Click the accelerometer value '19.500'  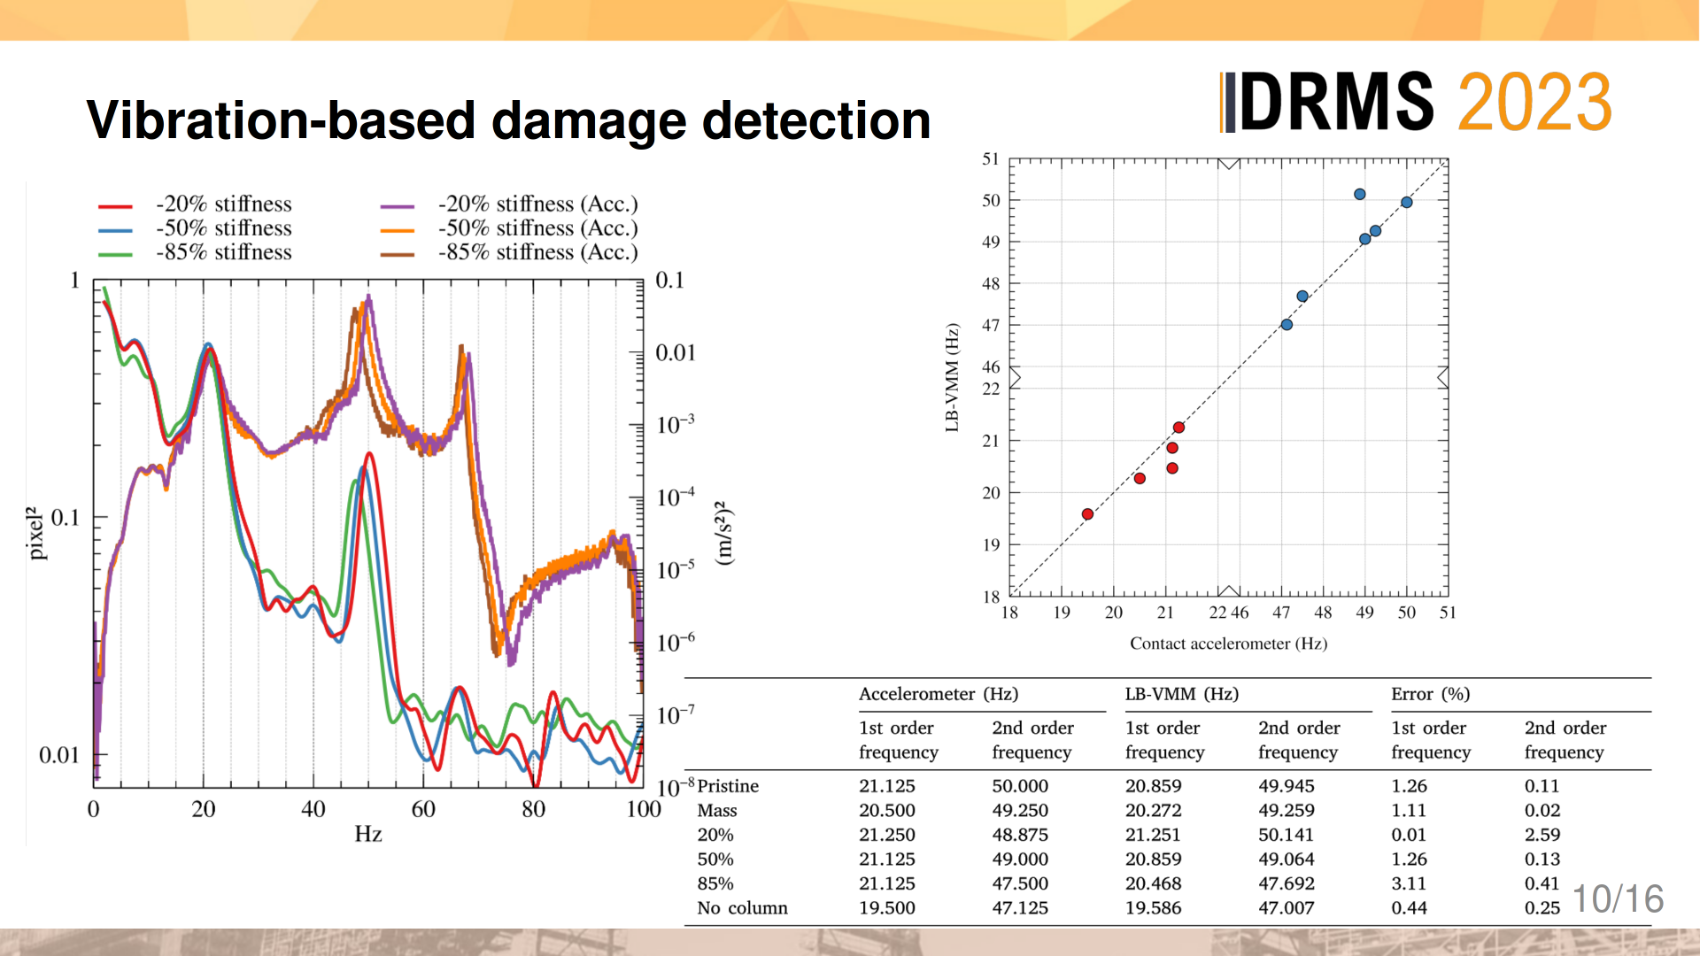(887, 908)
